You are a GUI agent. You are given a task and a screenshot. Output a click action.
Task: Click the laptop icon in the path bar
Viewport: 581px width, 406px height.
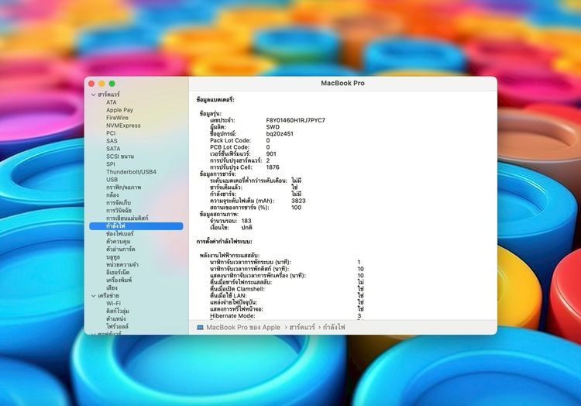pyautogui.click(x=200, y=328)
